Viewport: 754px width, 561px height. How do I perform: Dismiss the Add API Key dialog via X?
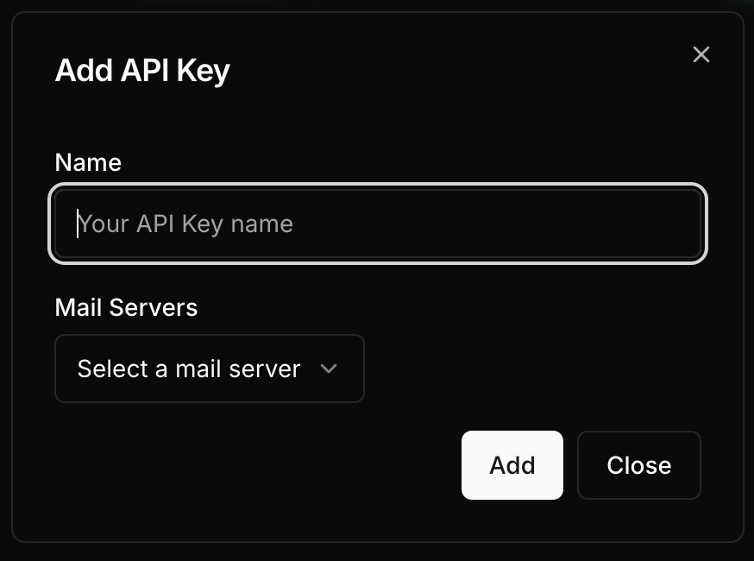click(701, 54)
